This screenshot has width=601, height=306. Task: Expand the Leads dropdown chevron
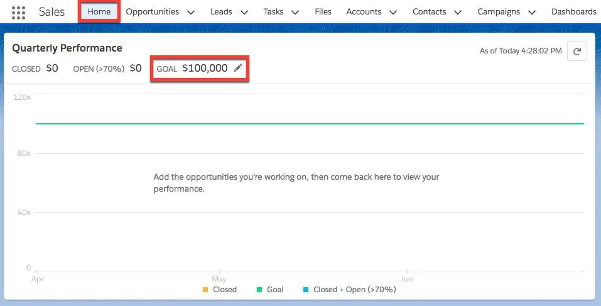point(244,13)
